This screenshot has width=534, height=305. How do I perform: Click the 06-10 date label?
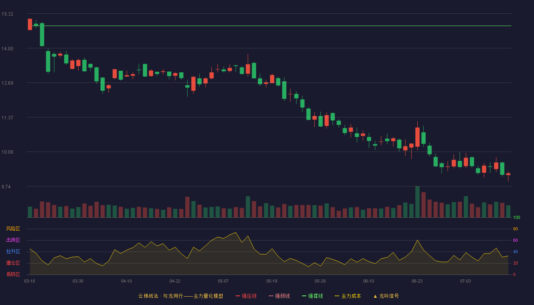coord(368,281)
